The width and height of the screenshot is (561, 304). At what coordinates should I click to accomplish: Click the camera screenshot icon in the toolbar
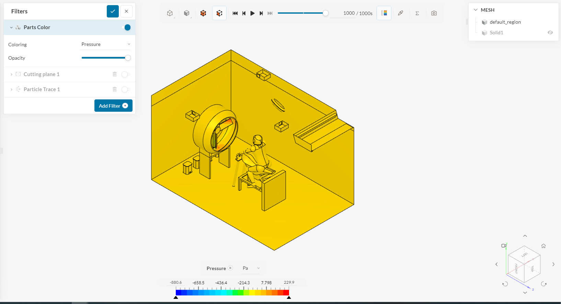coord(434,13)
